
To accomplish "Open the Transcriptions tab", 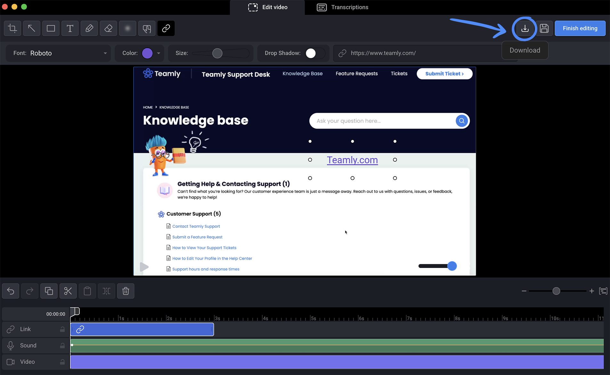I will click(x=343, y=7).
